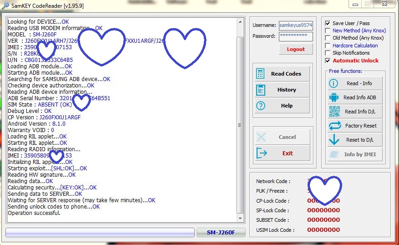
Task: Click the 'Calculating security...[KEY:OK]' line
Action: (52, 188)
